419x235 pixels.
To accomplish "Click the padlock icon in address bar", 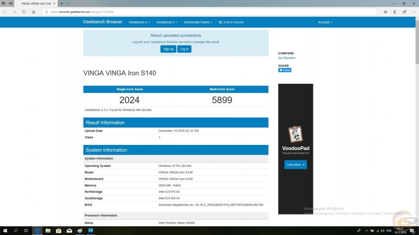I will [46, 12].
